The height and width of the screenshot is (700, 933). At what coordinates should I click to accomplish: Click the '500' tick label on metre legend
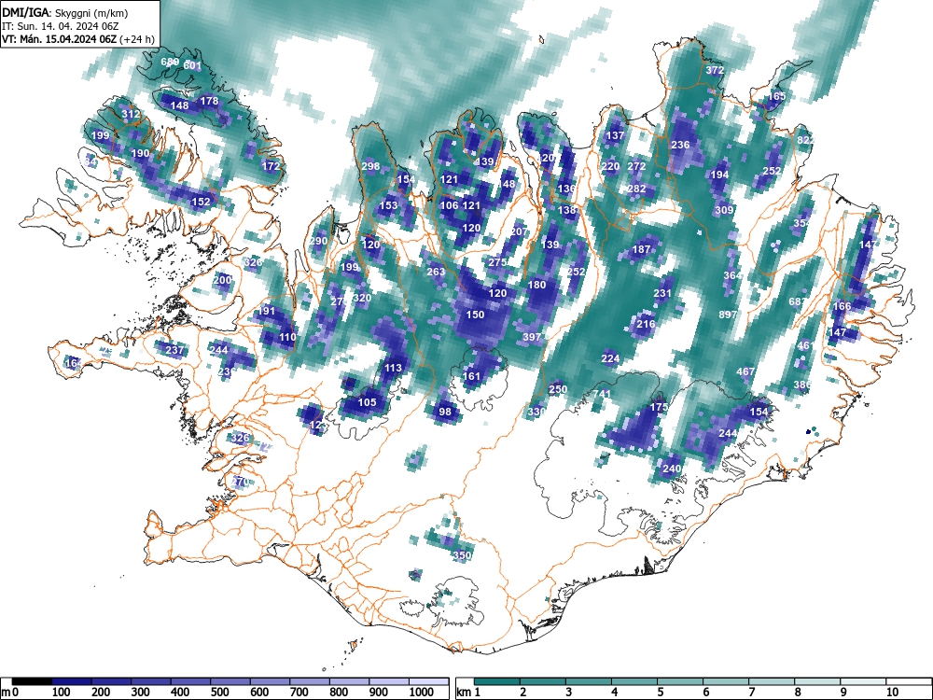coord(219,693)
